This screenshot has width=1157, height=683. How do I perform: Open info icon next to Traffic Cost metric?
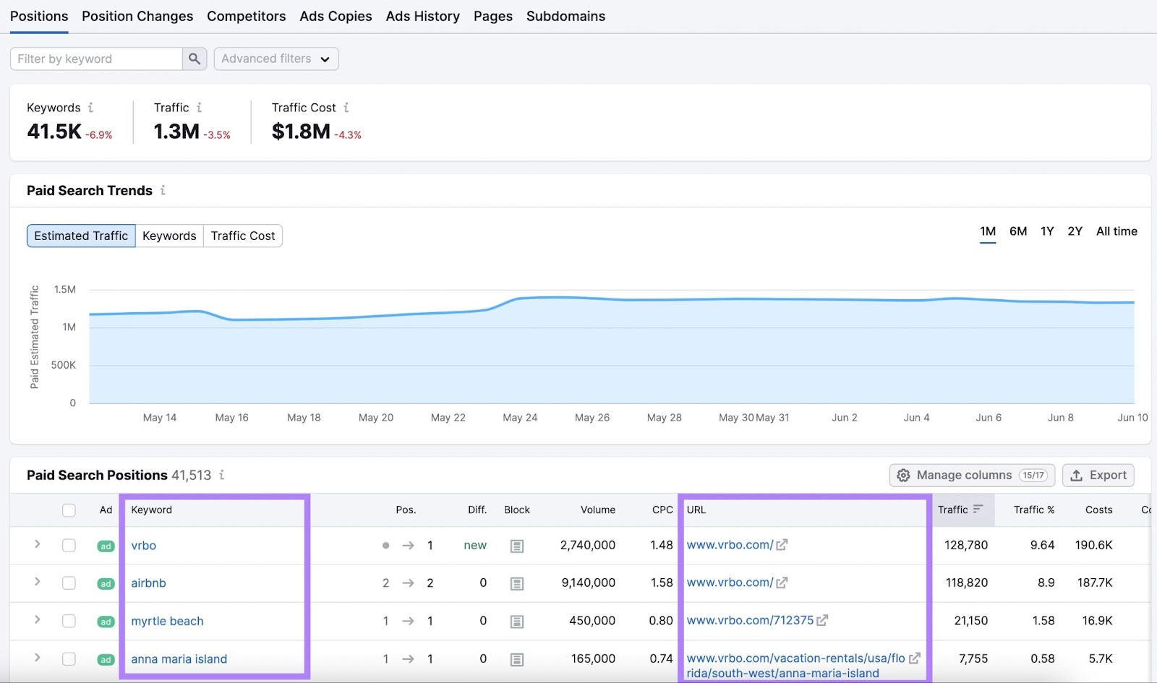(346, 108)
